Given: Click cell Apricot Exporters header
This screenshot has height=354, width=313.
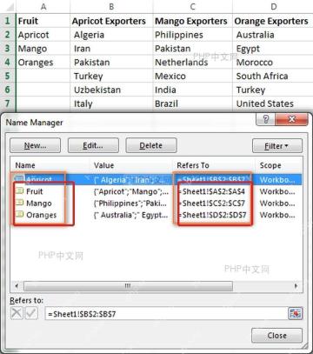Looking at the screenshot, I should point(111,21).
